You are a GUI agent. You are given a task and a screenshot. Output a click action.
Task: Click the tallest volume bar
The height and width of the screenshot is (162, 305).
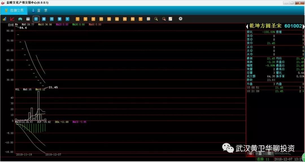(x=38, y=106)
